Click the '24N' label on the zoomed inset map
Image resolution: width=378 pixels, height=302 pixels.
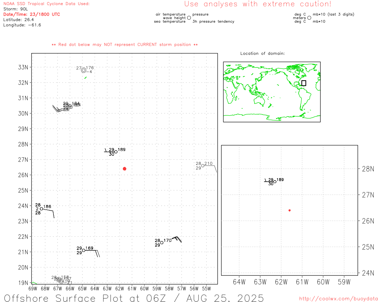368,273
